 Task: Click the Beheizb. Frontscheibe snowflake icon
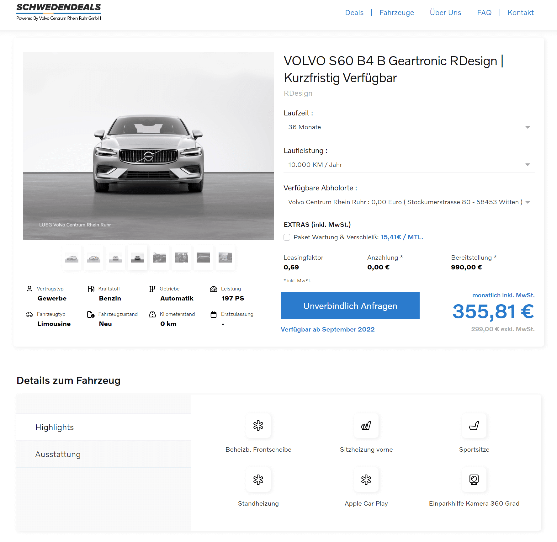(x=258, y=426)
